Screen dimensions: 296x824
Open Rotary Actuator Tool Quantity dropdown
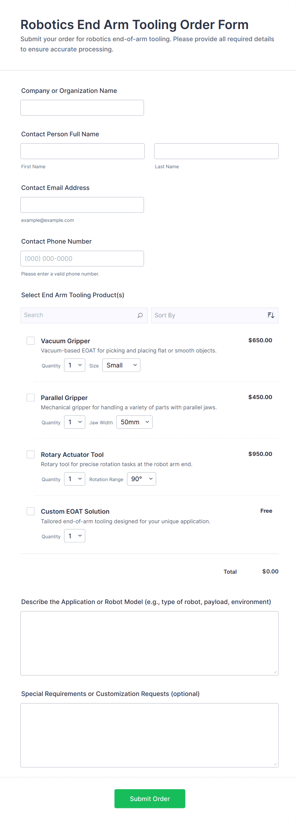[x=75, y=479]
